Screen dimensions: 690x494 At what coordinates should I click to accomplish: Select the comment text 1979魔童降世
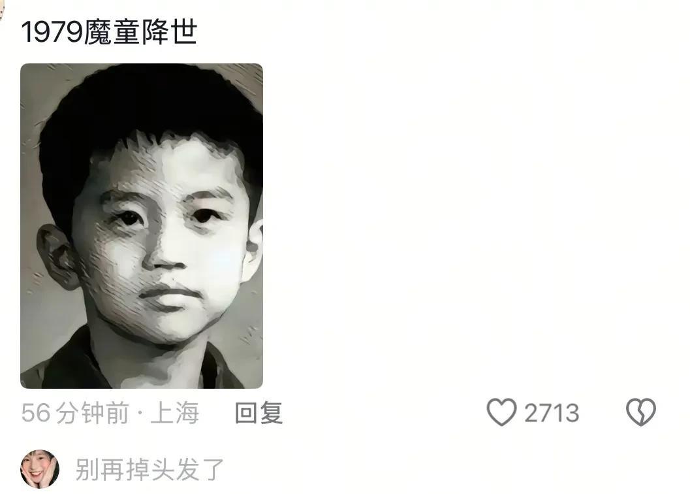click(109, 32)
